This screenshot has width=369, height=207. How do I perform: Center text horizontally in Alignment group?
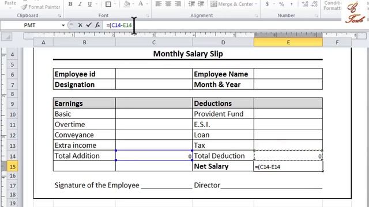[x=168, y=4]
